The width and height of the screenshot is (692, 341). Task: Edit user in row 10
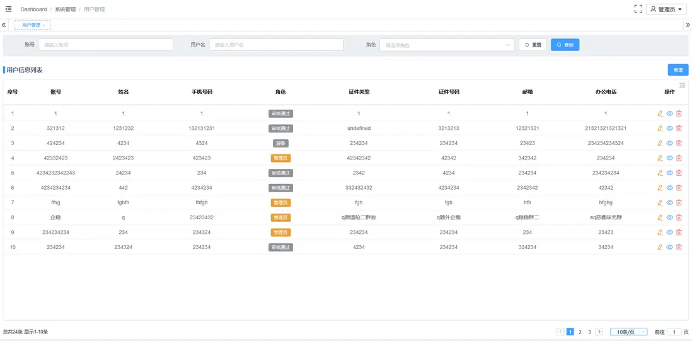(660, 247)
